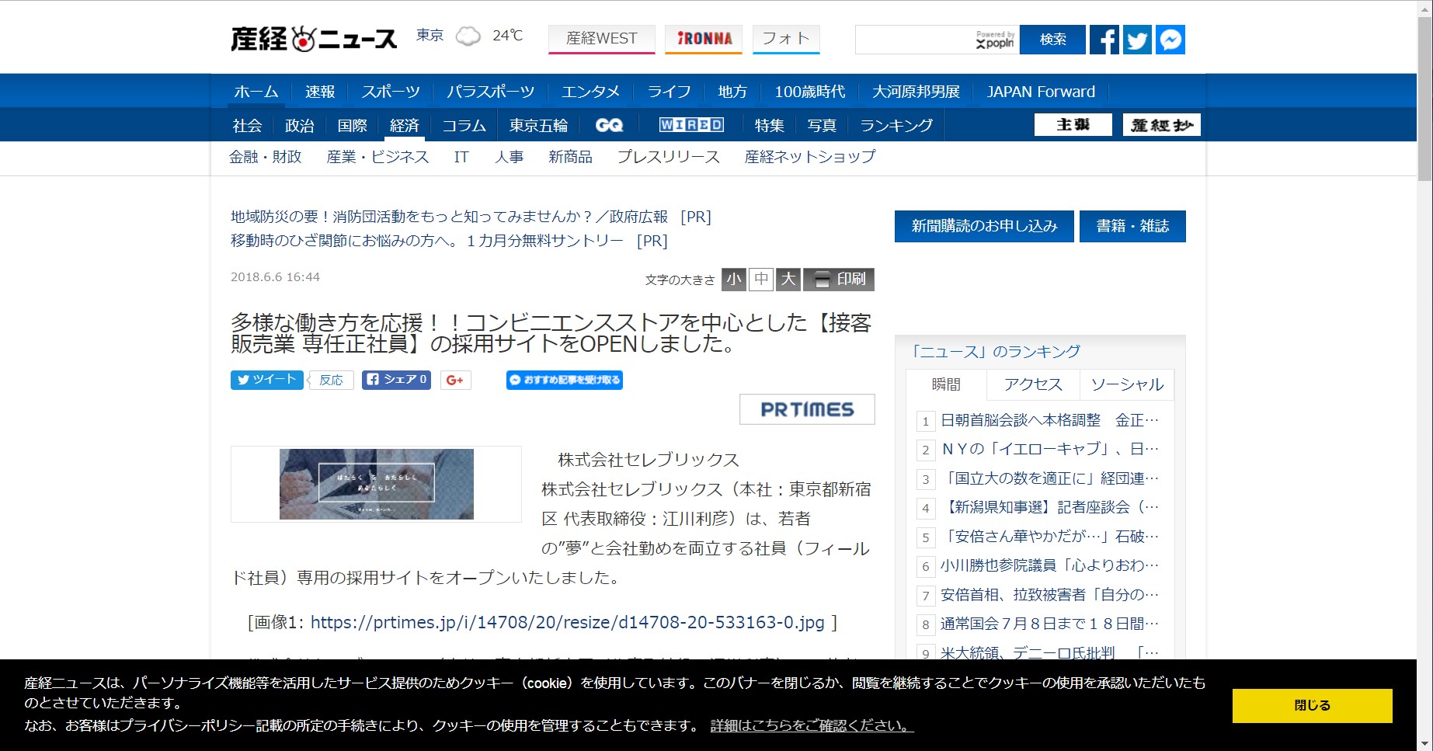Switch to the 瞬間 ranking tab
The image size is (1433, 751).
(x=946, y=384)
